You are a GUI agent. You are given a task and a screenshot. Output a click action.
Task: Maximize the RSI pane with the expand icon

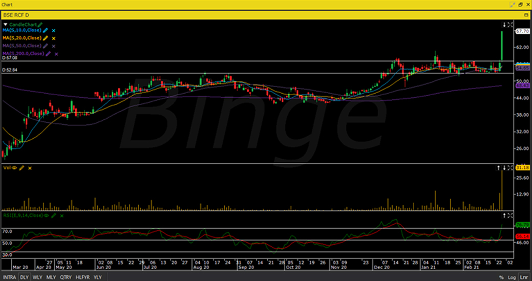coord(510,215)
